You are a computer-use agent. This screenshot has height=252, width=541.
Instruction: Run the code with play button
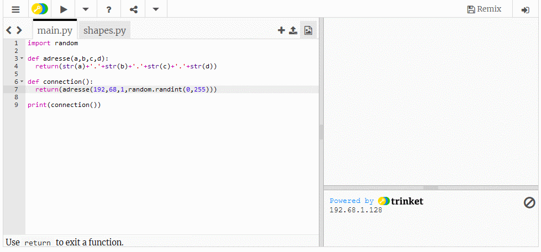(64, 9)
